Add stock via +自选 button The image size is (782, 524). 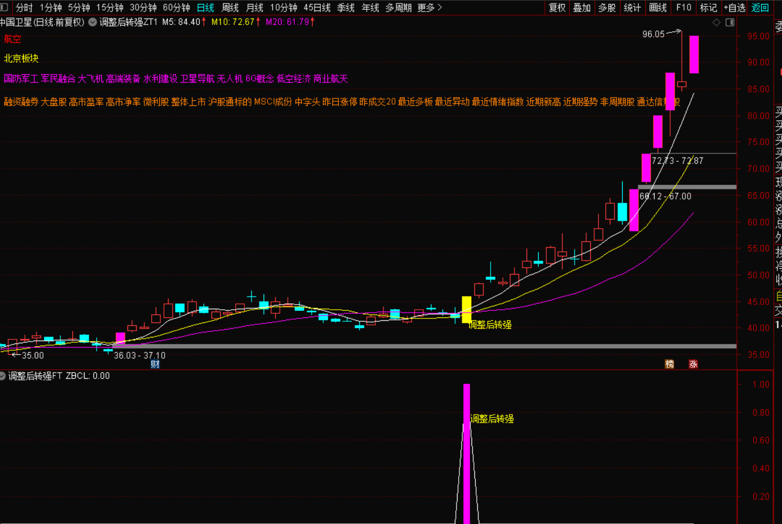coord(735,8)
